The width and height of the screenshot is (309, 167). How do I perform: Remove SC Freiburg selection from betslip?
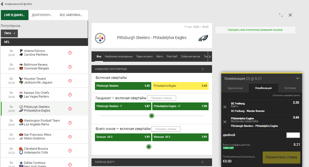tap(225, 107)
